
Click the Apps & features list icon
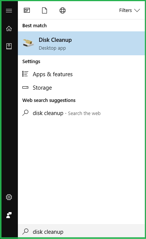[25, 74]
